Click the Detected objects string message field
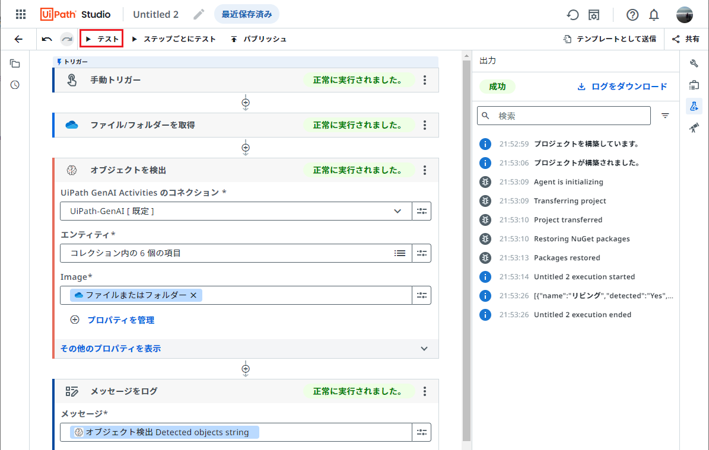 236,432
